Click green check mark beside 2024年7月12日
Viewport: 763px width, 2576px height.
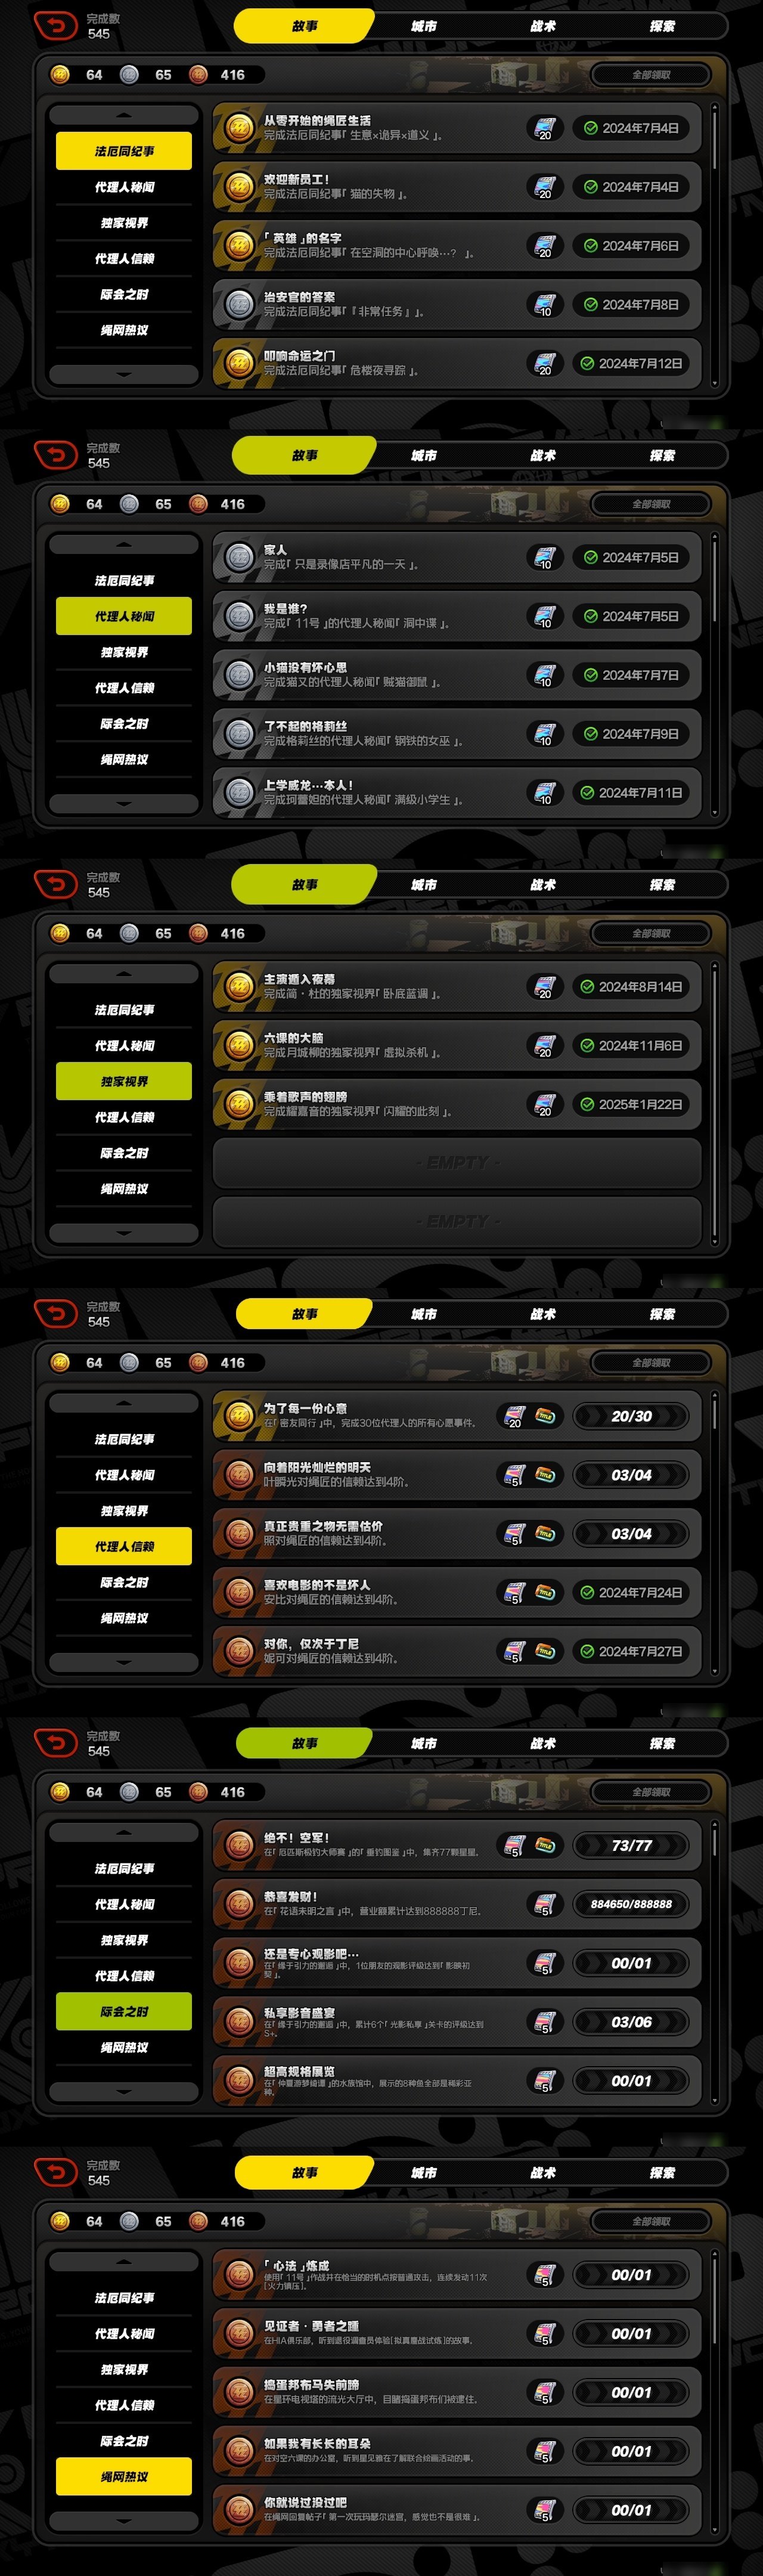587,364
